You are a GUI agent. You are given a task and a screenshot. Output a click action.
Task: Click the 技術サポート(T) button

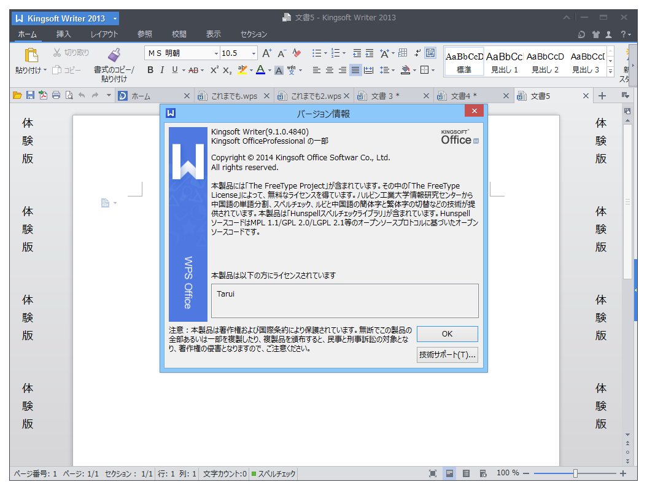click(447, 355)
